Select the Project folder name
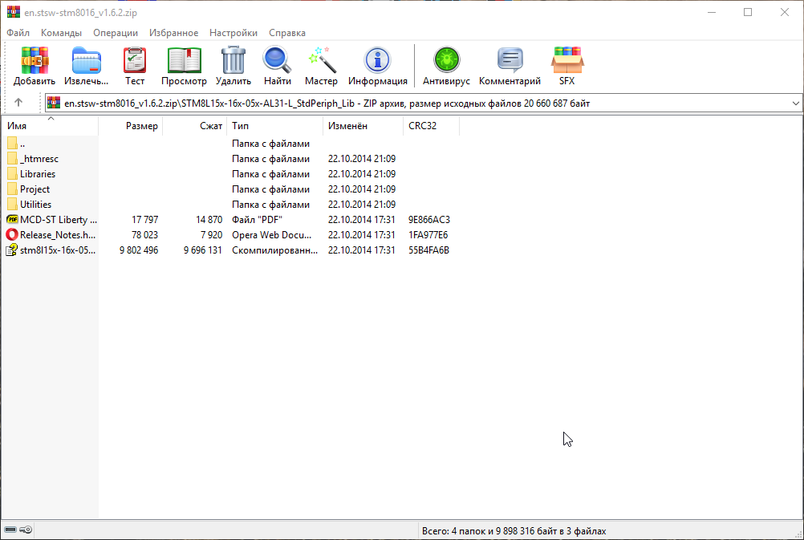This screenshot has height=540, width=804. [35, 189]
